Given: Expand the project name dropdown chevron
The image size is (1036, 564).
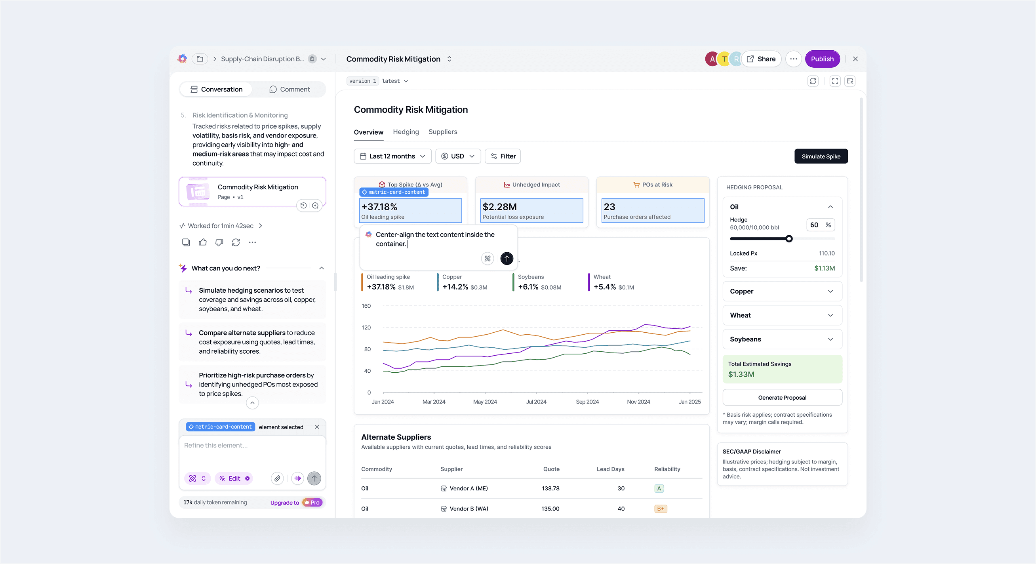Looking at the screenshot, I should 323,59.
